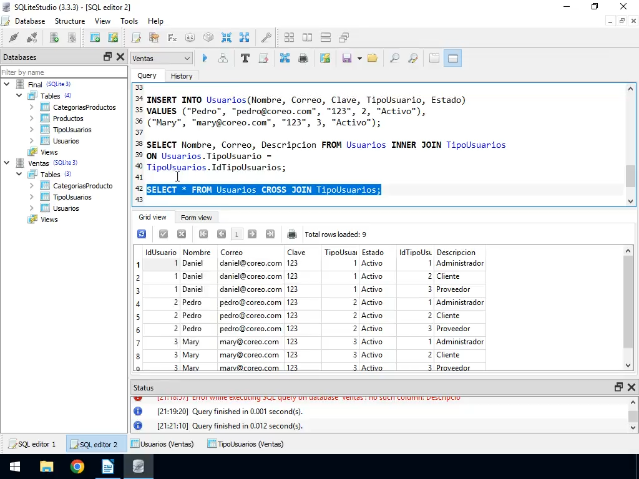Screen dimensions: 639x479
Task: Switch to the Form view tab
Action: point(196,218)
